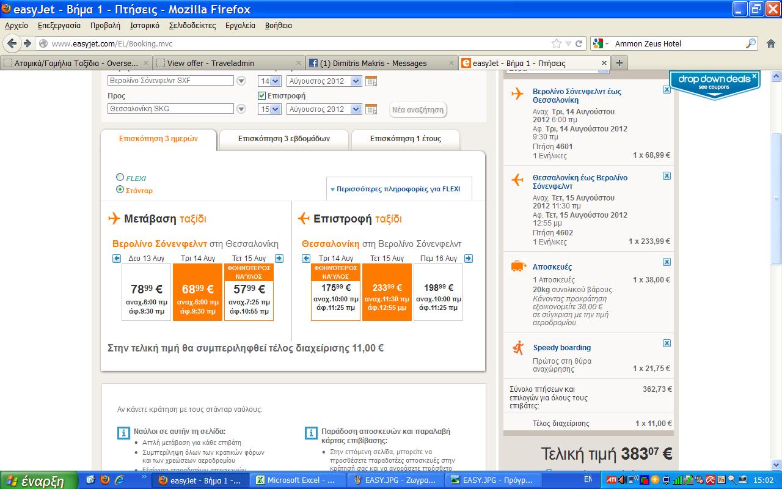Show earlier return dates before Τρι 14 Αυγ
782x489 pixels.
tap(305, 259)
